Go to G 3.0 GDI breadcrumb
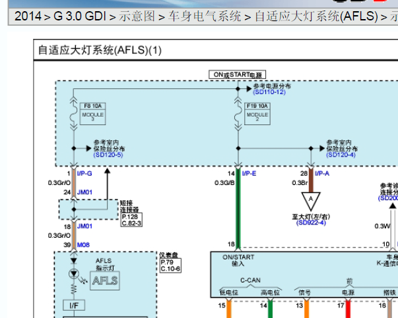Image resolution: width=398 pixels, height=318 pixels. pos(80,16)
